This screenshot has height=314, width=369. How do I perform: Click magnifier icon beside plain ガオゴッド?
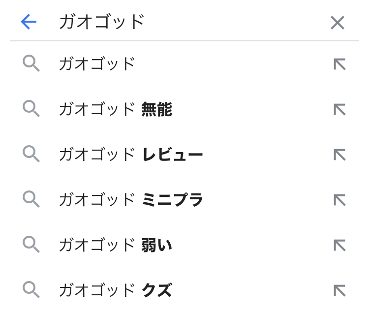point(31,64)
